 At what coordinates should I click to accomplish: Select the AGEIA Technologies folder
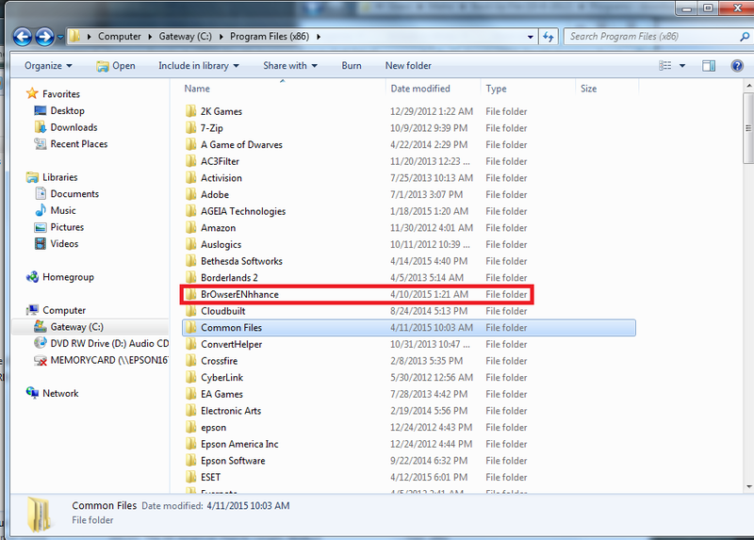pyautogui.click(x=409, y=211)
